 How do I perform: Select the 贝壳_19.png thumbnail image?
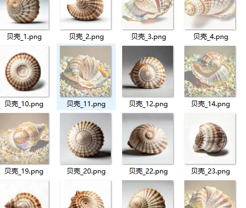click(x=24, y=138)
